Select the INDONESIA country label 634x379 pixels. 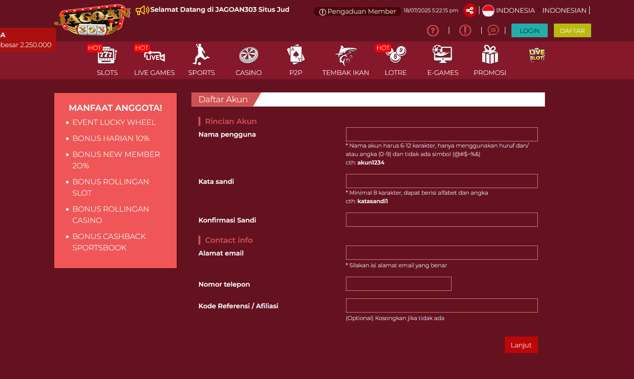tap(515, 10)
